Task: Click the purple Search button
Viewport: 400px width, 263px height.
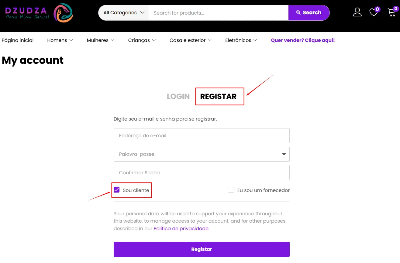Action: (309, 13)
